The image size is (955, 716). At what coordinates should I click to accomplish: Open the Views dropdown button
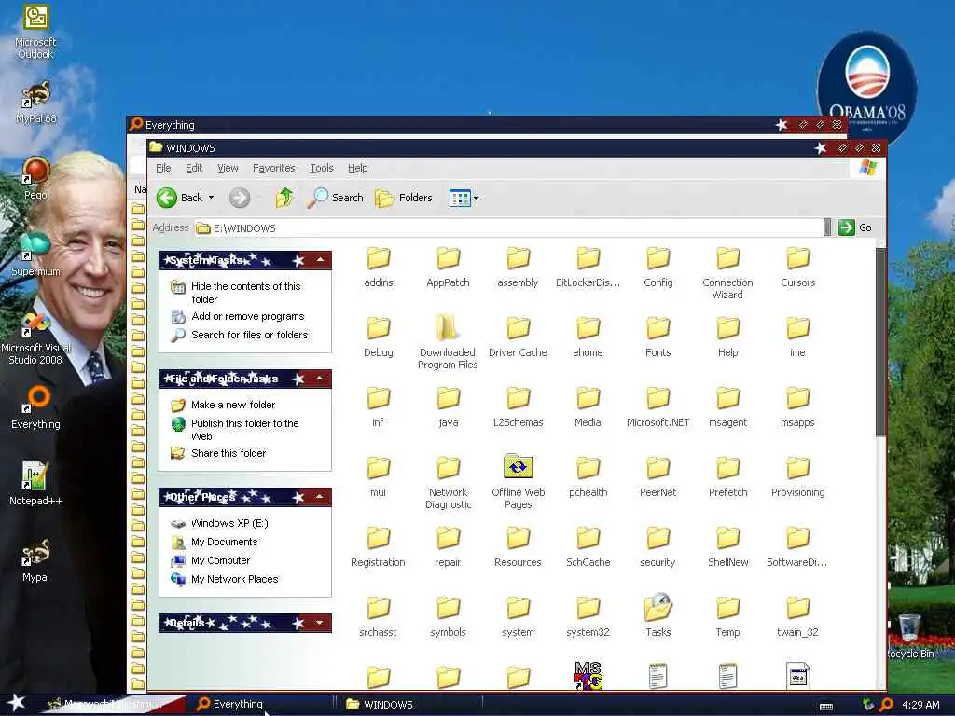[x=464, y=198]
